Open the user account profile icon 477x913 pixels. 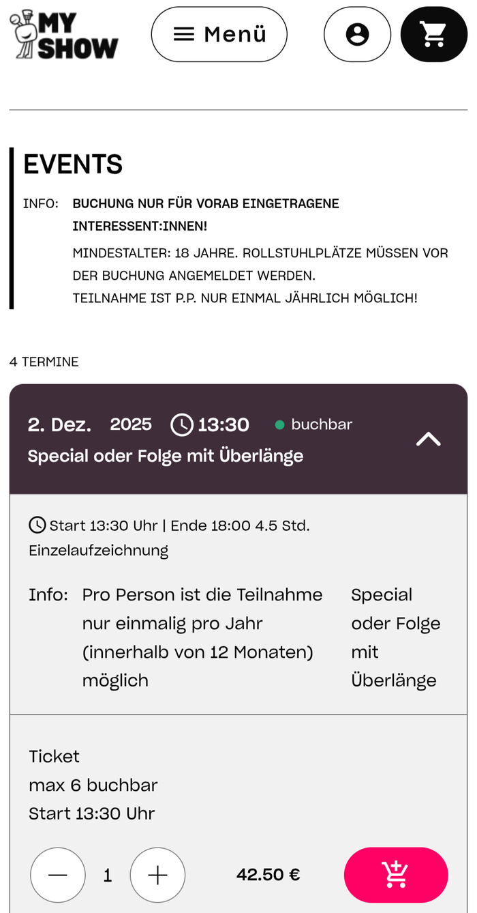(357, 34)
